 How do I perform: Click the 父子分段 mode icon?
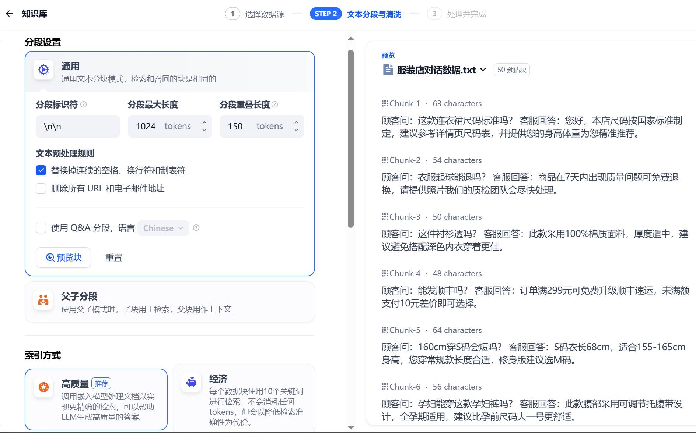coord(43,300)
